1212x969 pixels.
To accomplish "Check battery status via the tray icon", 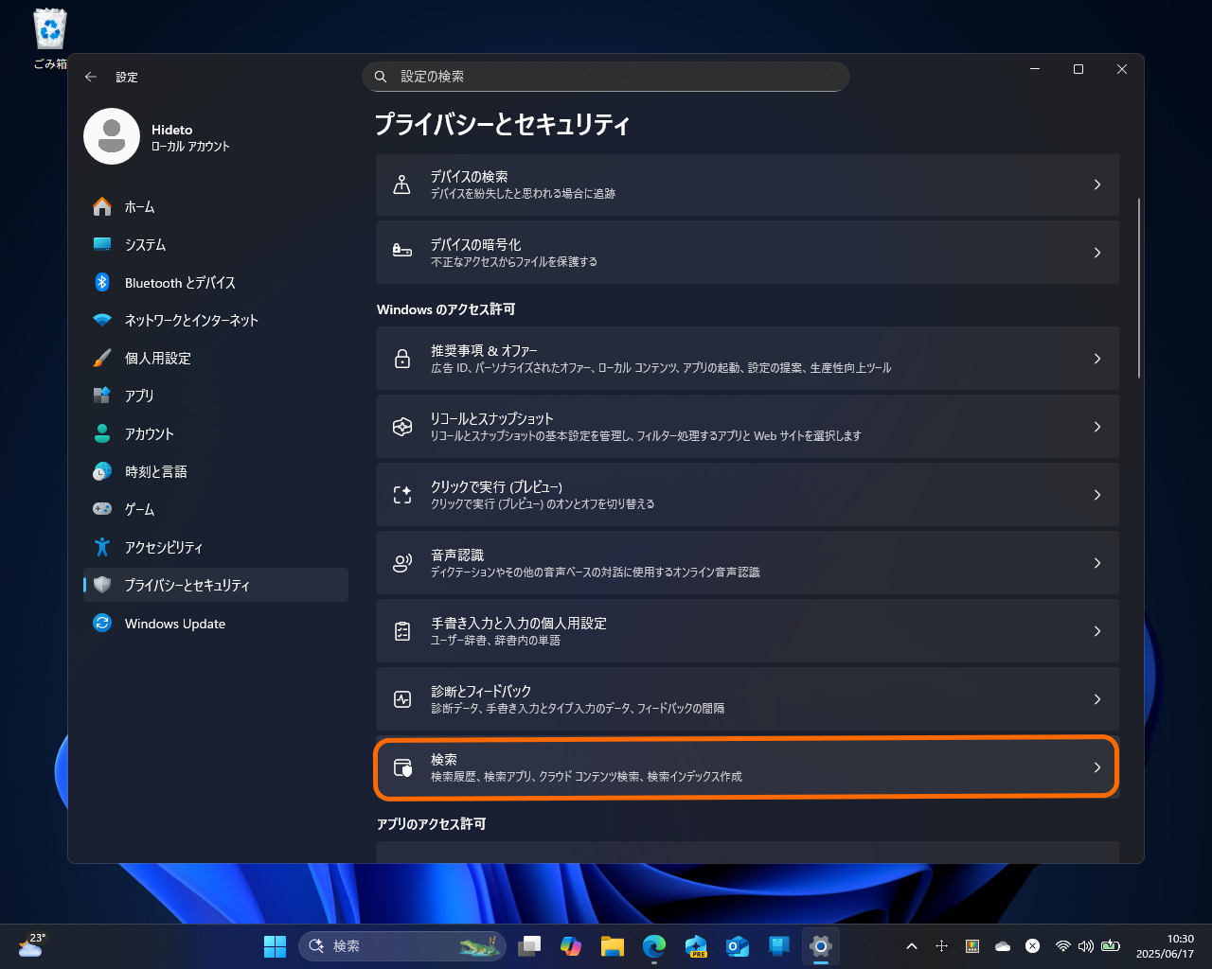I will point(1111,945).
